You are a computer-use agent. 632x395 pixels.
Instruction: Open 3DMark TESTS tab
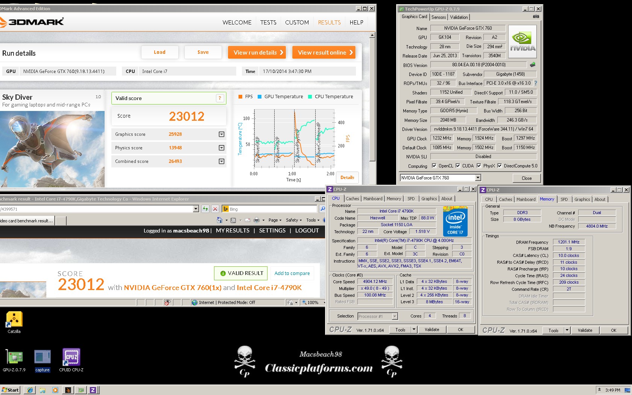tap(268, 23)
